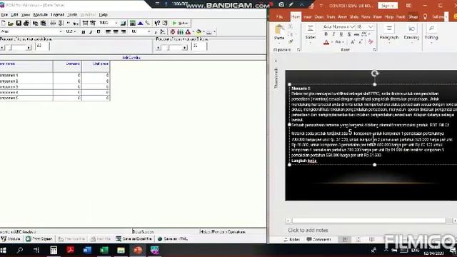
Task: Toggle bold in POM format toolbar
Action: (x=84, y=31)
